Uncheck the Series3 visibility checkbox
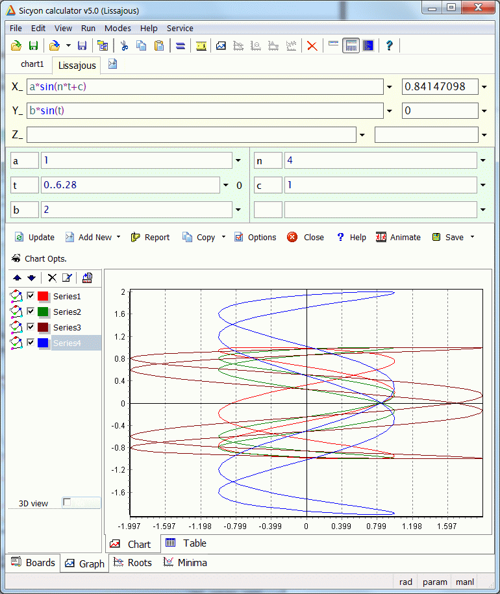500x594 pixels. (31, 327)
